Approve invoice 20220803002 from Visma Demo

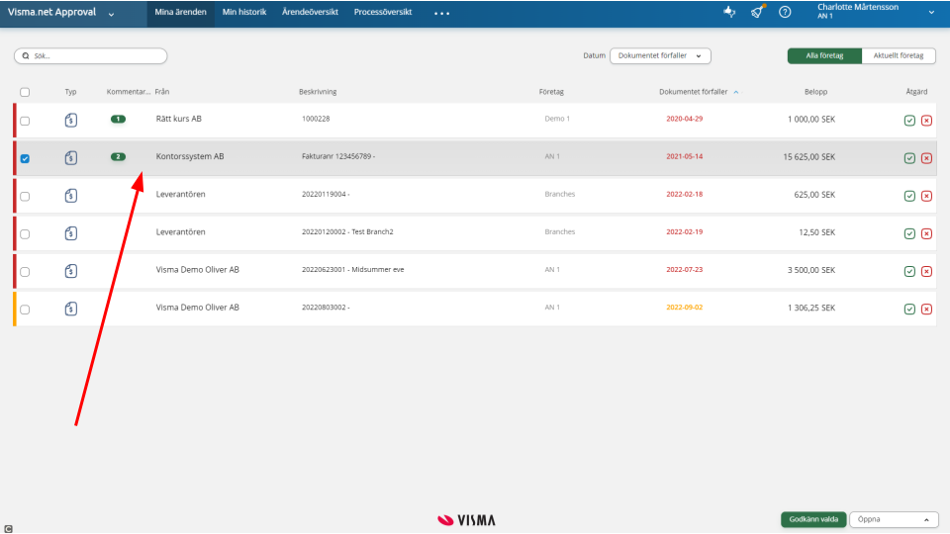pyautogui.click(x=909, y=309)
